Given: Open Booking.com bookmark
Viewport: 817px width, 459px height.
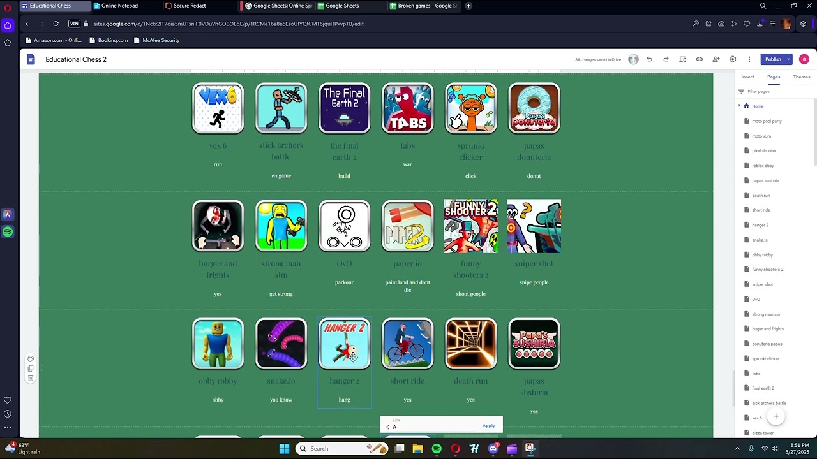Looking at the screenshot, I should [109, 40].
